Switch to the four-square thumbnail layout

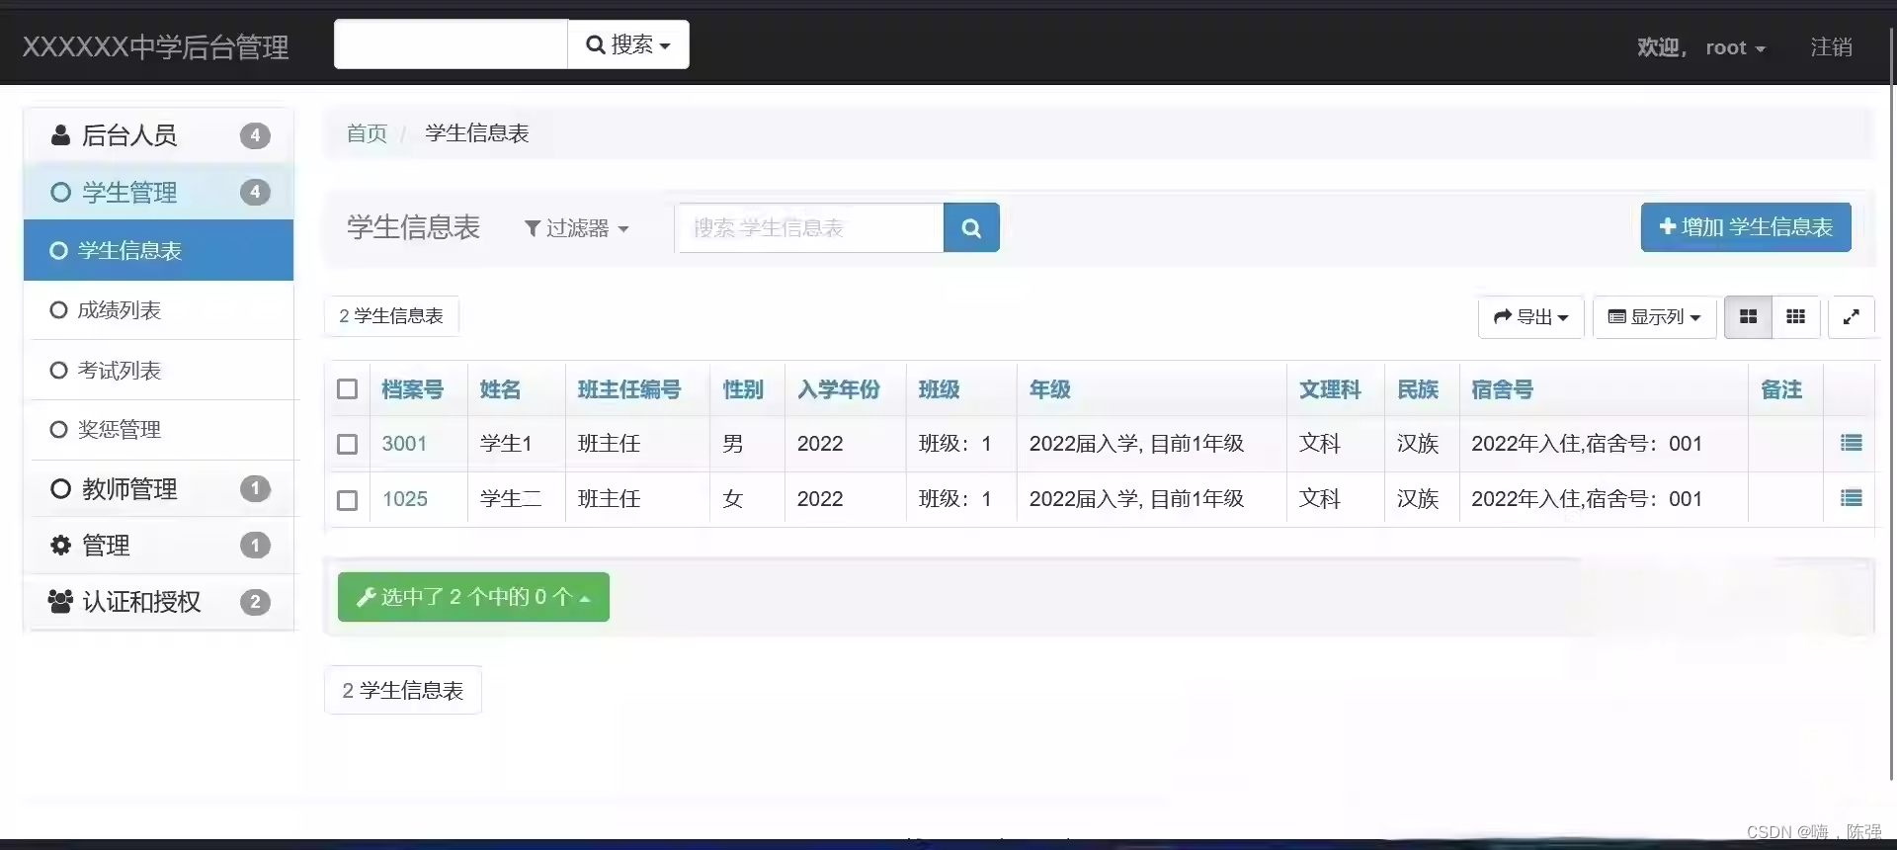tap(1748, 317)
